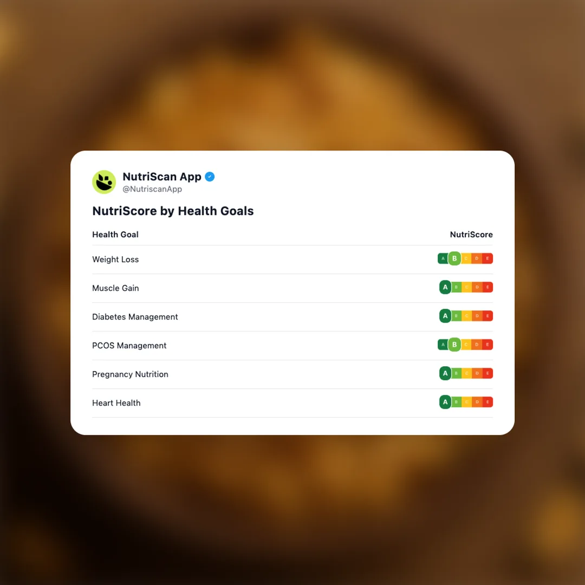Image resolution: width=585 pixels, height=585 pixels.
Task: Select the green A badge for Muscle Gain
Action: tap(445, 287)
